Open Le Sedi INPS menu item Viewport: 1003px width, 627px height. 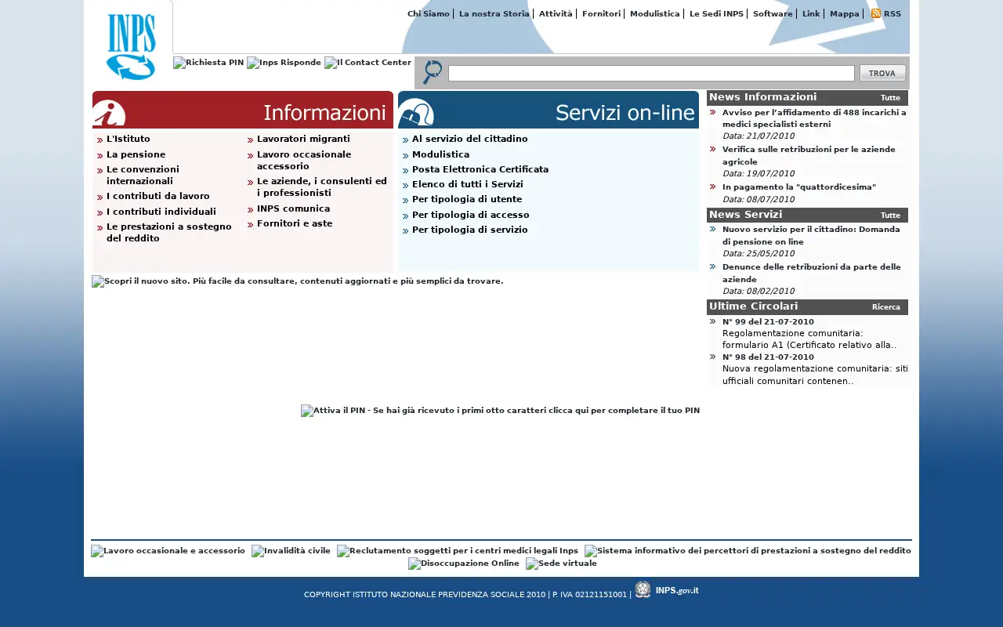(716, 14)
